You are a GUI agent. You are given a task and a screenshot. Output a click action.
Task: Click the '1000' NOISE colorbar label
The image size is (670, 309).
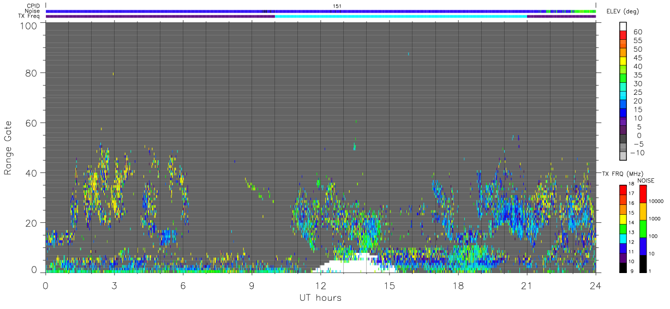(655, 219)
